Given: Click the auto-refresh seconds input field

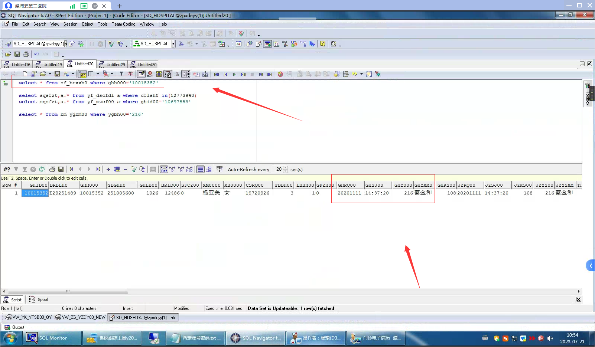Looking at the screenshot, I should [277, 169].
